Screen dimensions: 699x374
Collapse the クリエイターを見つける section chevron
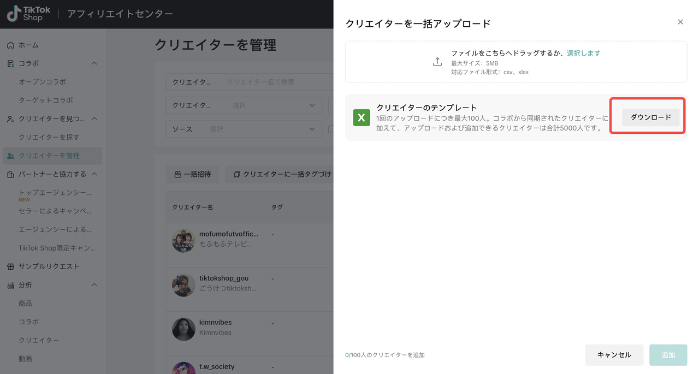tap(94, 118)
